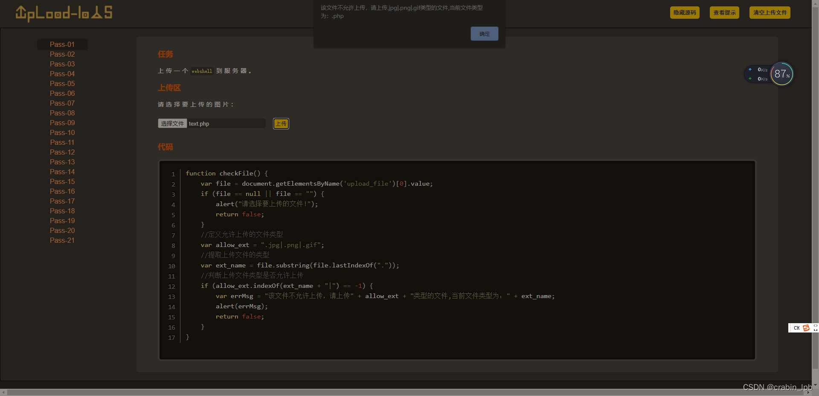The height and width of the screenshot is (396, 819).
Task: Click the '//提取上传文件的类型' comment line
Action: pyautogui.click(x=235, y=255)
